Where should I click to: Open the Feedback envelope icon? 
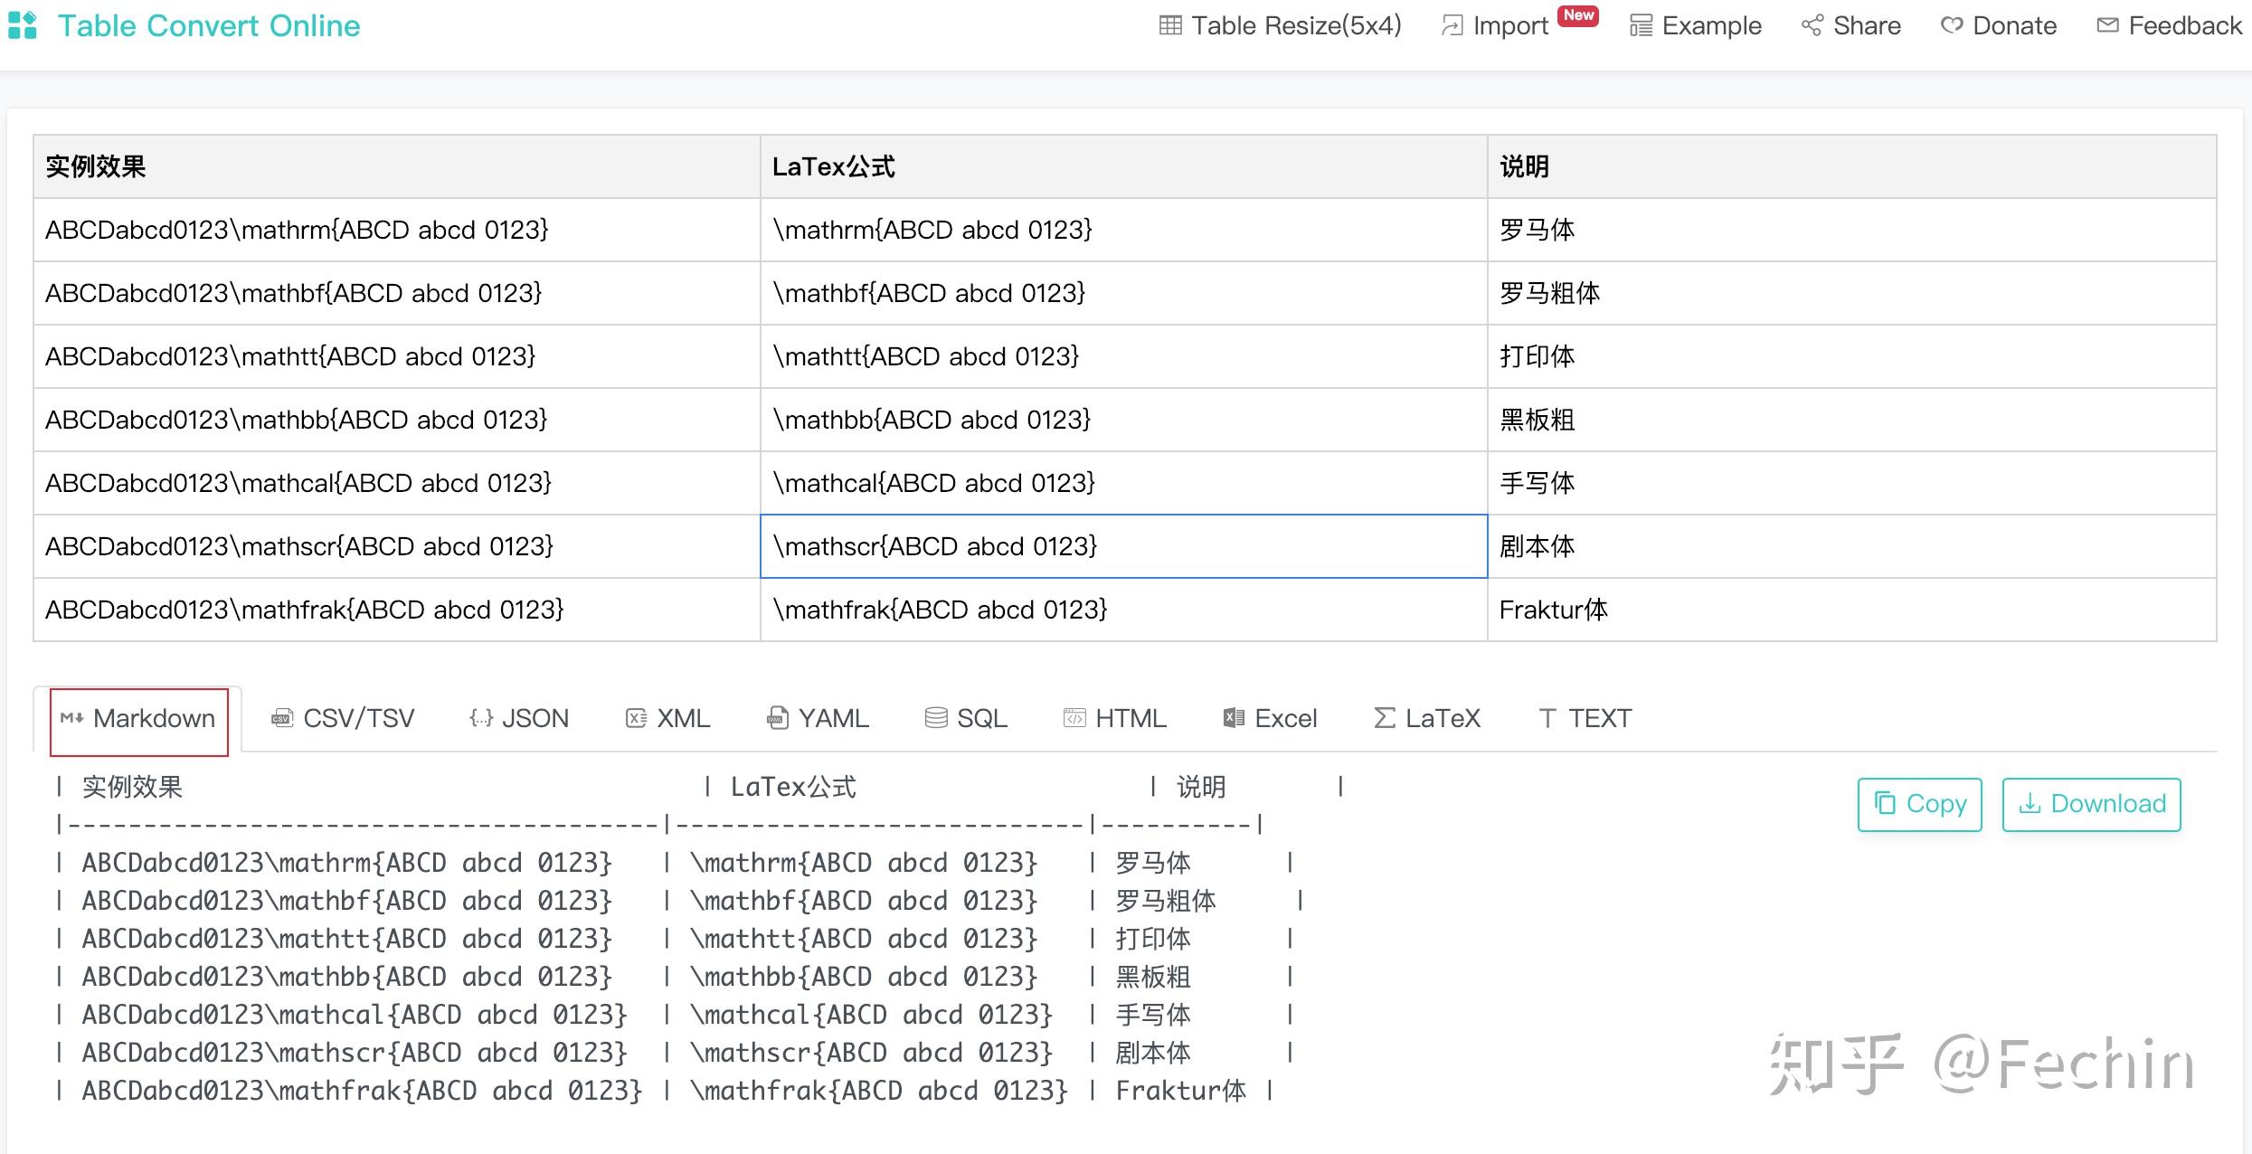(x=2107, y=24)
